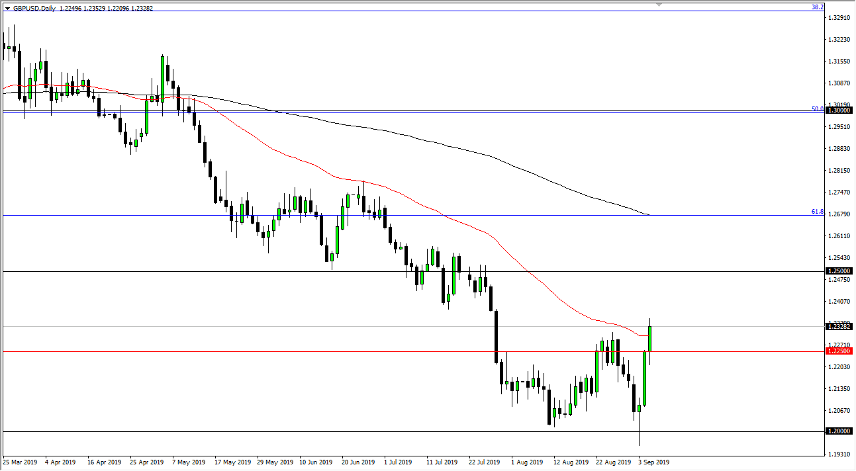Viewport: 856px width, 471px height.
Task: Click the GBPUSD,Daily chart title text
Action: coord(34,9)
